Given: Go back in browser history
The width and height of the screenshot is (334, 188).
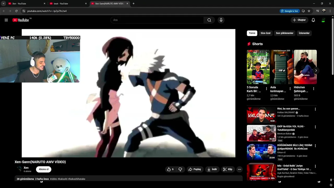Looking at the screenshot, I should pos(4,11).
